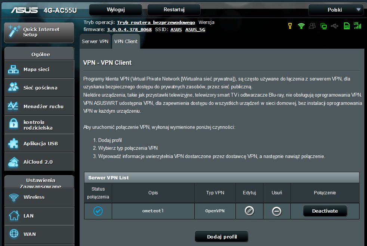Open WAN settings
Screen dimensions: 367x246
[39, 234]
